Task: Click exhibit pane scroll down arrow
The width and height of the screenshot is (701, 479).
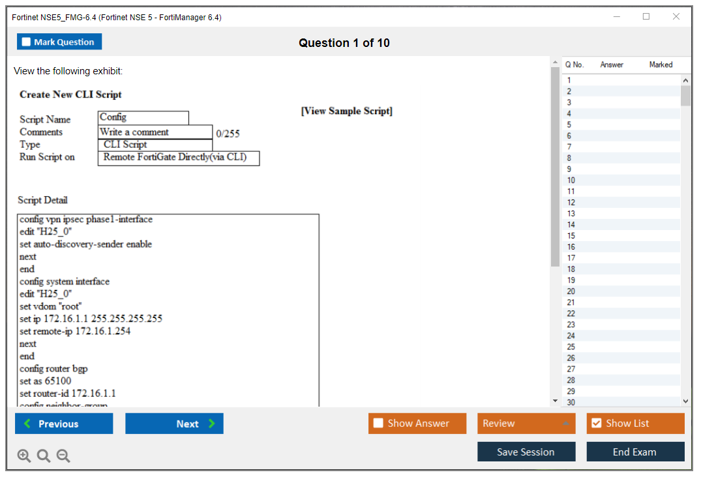Action: 555,401
